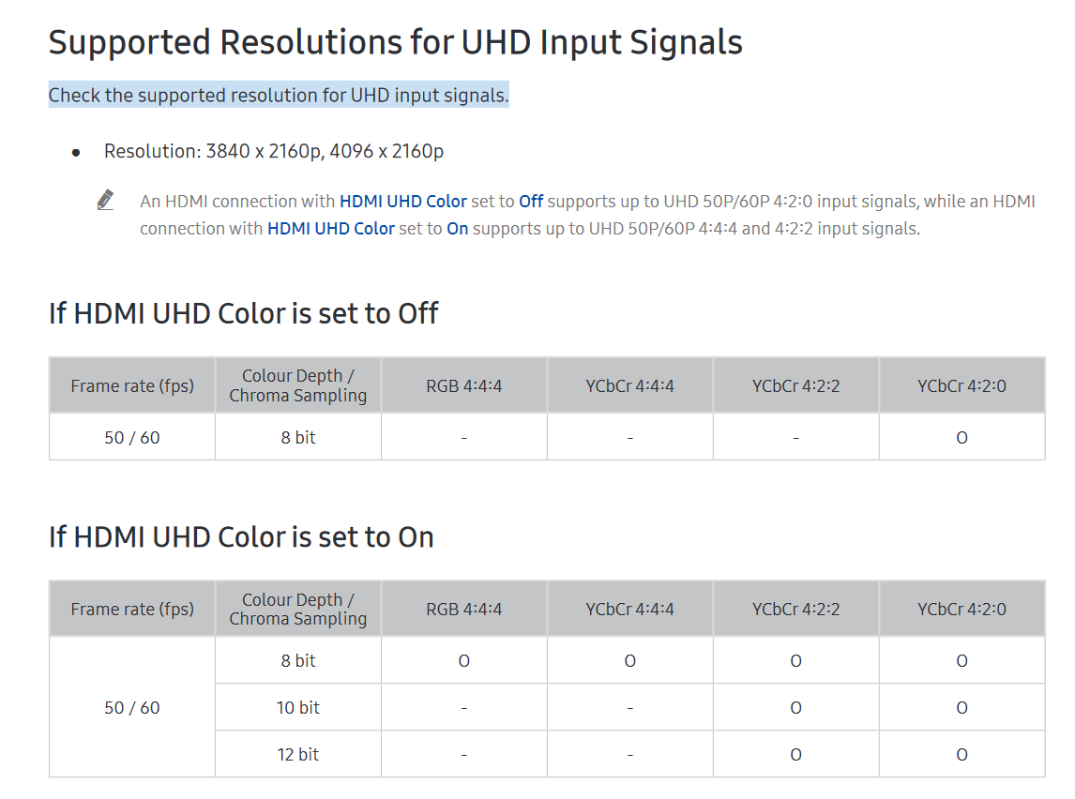Select the "YCbCr 4:4:4" header in the Off table
The image size is (1075, 799).
[x=629, y=385]
